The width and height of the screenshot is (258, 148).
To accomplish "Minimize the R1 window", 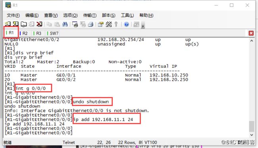I will click(216, 5).
